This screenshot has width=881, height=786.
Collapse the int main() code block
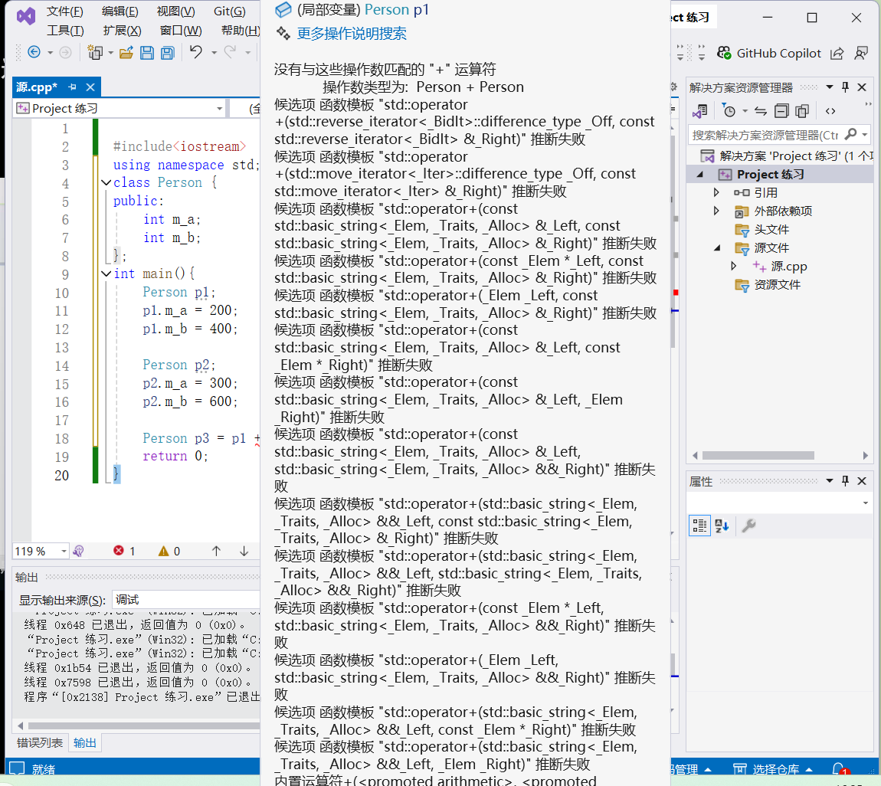pos(106,273)
